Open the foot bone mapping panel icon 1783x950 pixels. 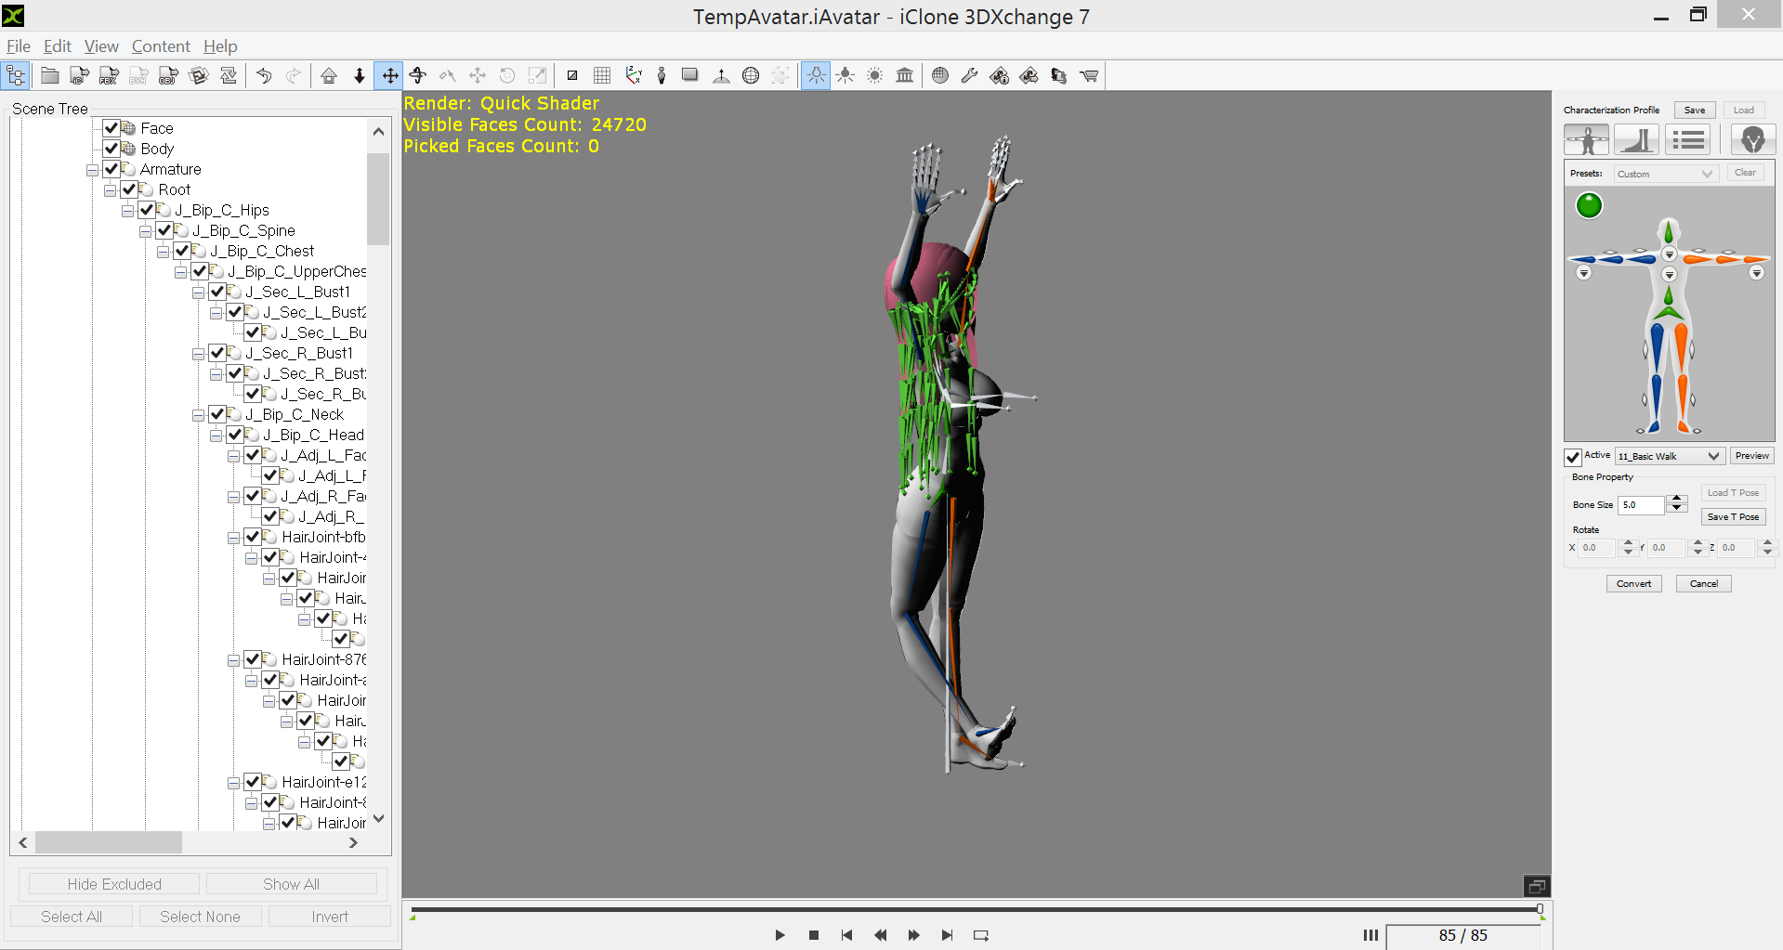point(1636,140)
